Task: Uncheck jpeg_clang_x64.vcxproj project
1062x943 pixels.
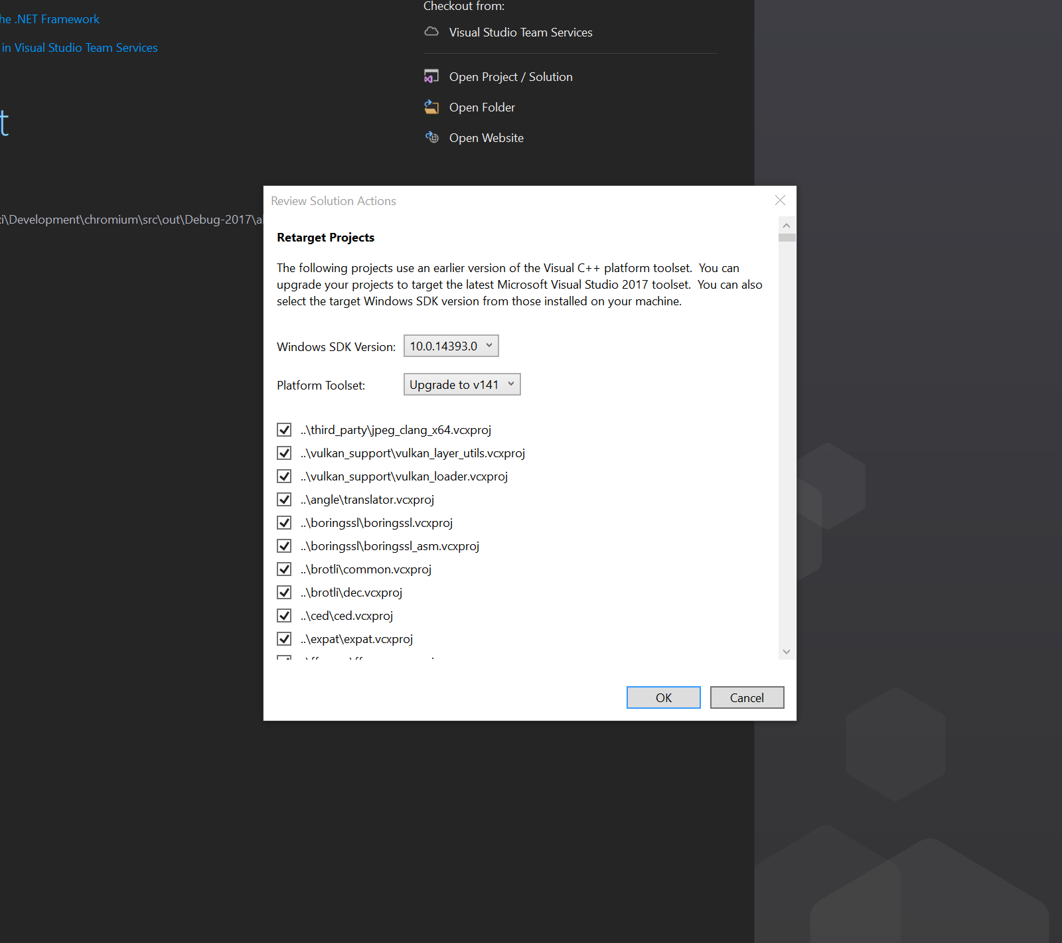Action: tap(284, 430)
